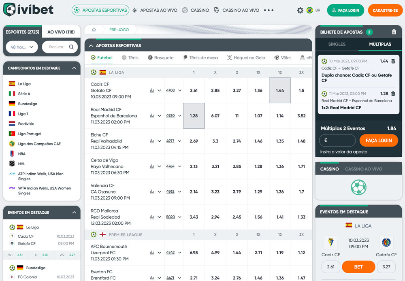Click the NHL logo icon in sidebar
Viewport: 405px width, 281px height.
tap(12, 164)
